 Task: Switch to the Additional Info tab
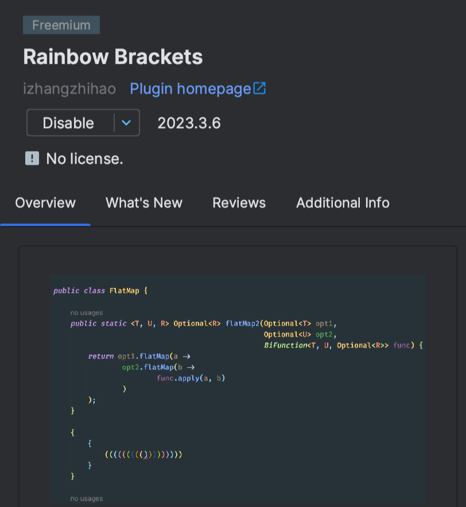[x=343, y=203]
